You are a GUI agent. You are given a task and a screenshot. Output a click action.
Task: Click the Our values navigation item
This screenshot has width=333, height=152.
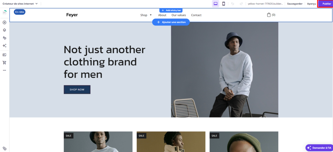coord(179,15)
